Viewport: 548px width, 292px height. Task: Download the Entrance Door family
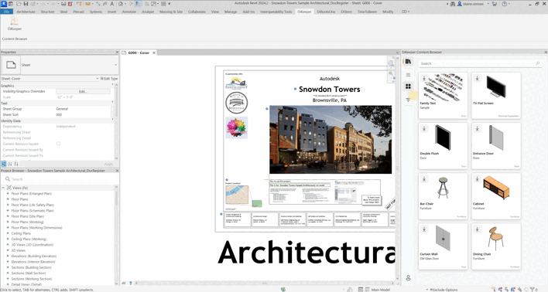pyautogui.click(x=477, y=128)
